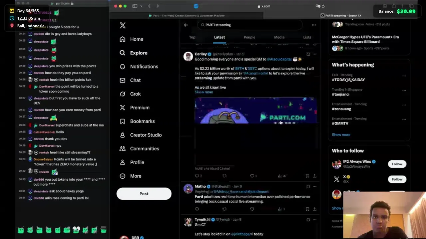Open Communities in the sidebar
Viewport: 426px width, 239px height.
pos(139,148)
